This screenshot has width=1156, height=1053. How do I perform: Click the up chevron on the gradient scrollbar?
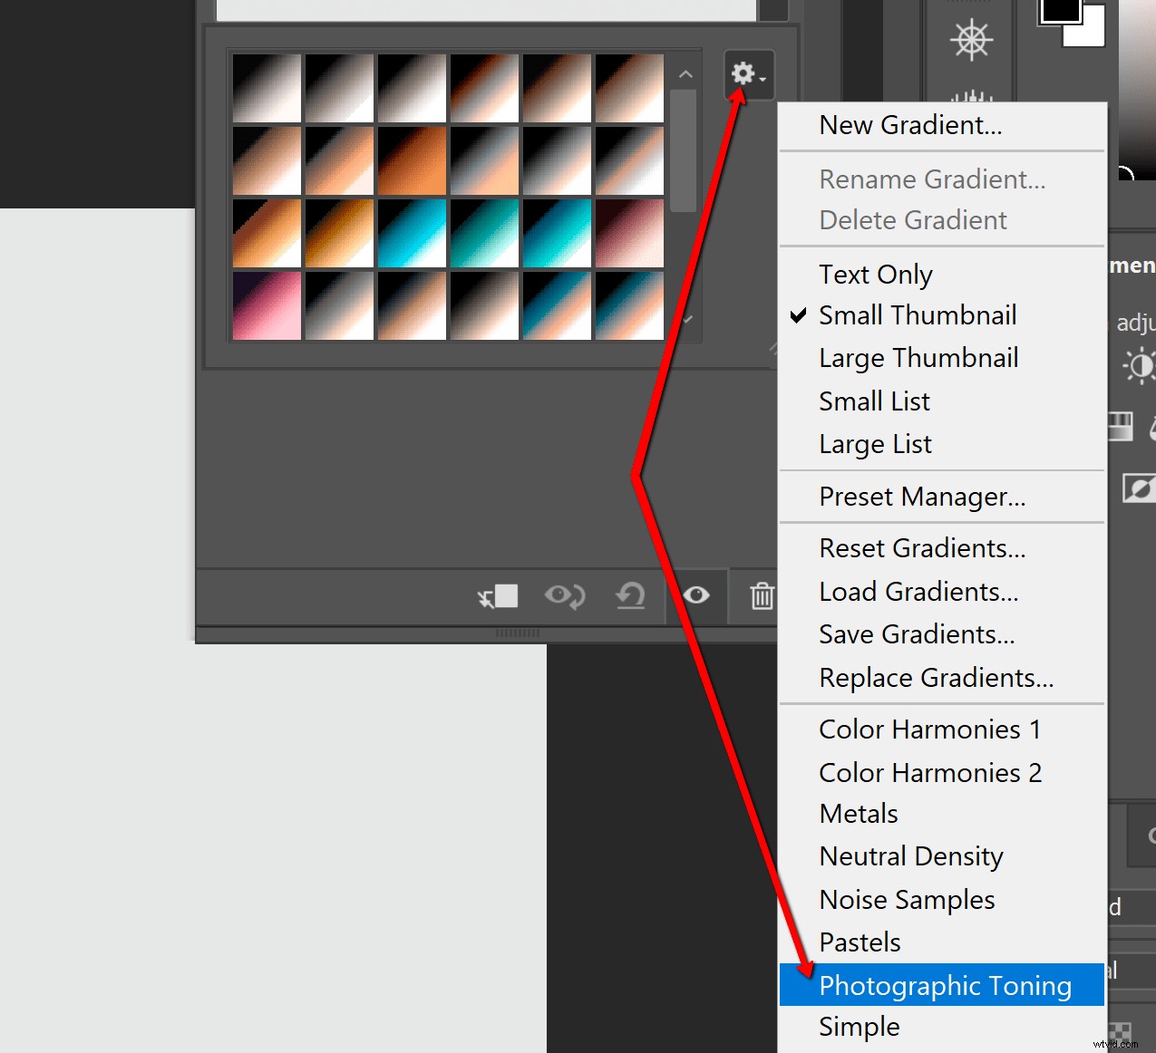(685, 72)
